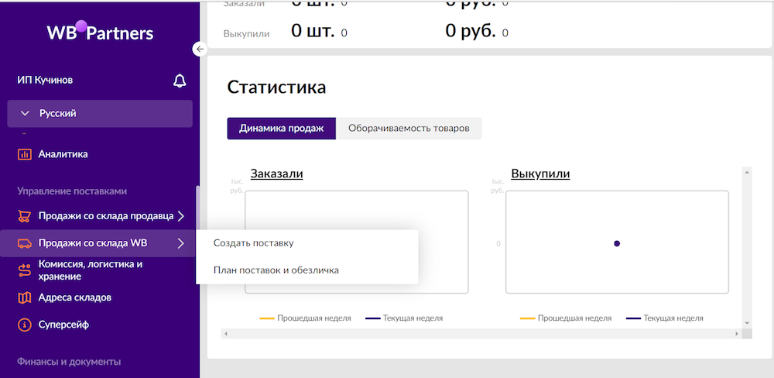Click the Статистика heading

tap(276, 88)
